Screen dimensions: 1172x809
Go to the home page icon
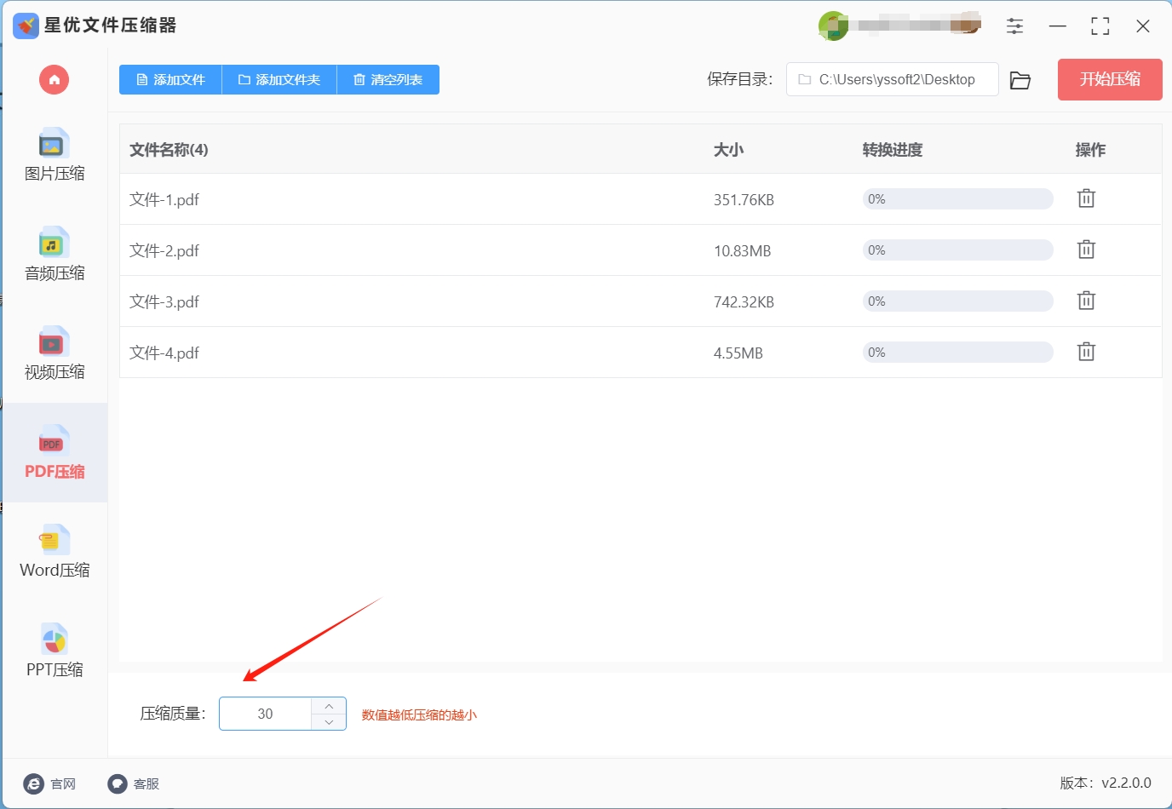[54, 80]
